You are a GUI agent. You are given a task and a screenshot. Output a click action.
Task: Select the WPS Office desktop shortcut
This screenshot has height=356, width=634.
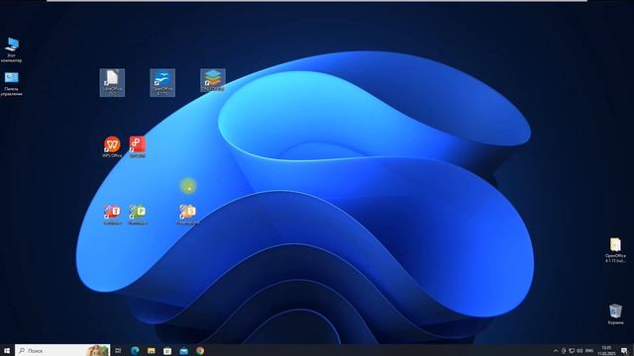[x=112, y=147]
